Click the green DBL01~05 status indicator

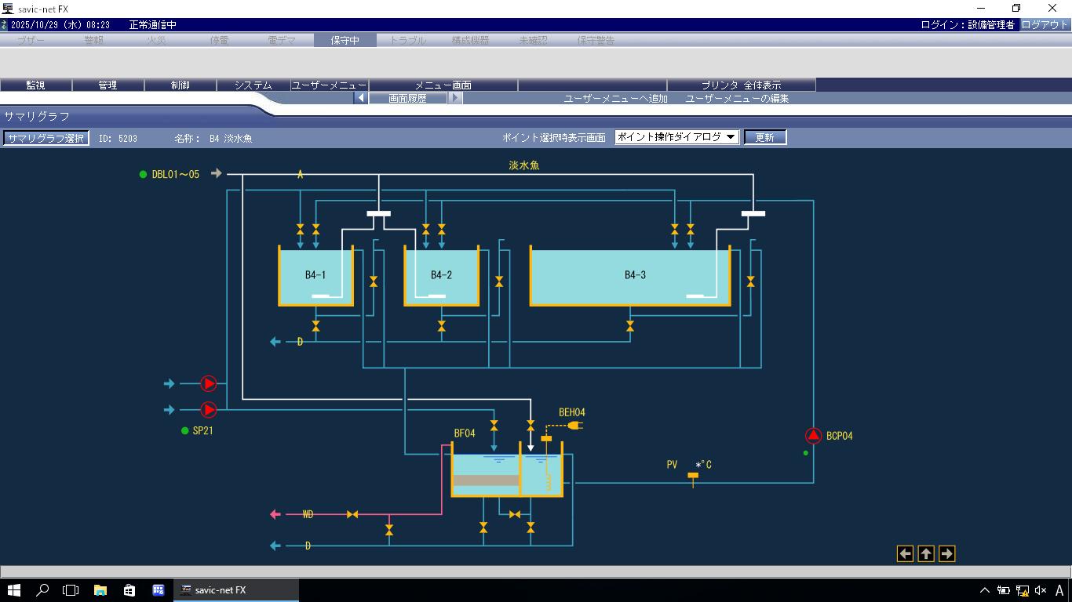coord(143,175)
